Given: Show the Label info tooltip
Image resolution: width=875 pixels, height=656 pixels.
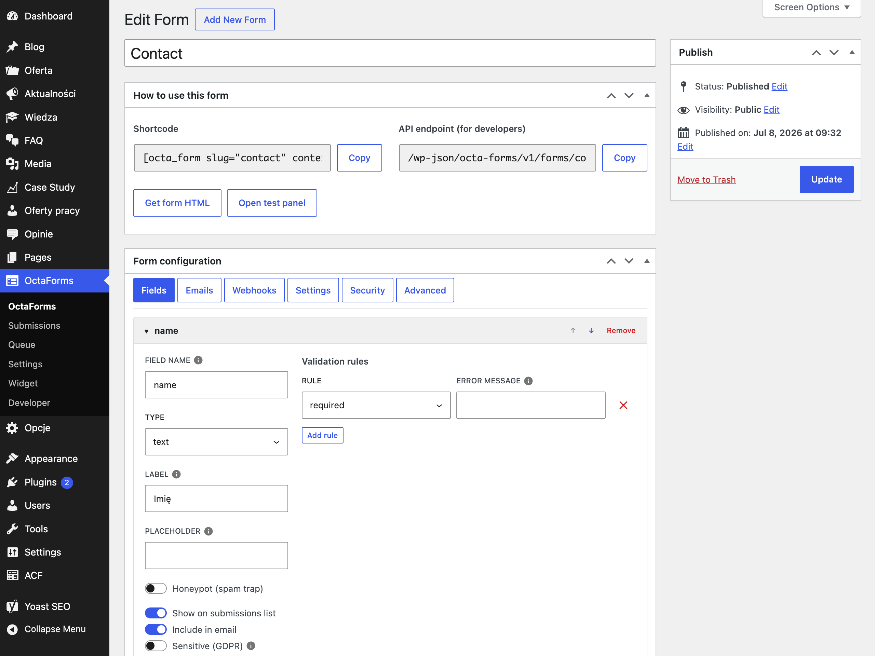Looking at the screenshot, I should (176, 474).
